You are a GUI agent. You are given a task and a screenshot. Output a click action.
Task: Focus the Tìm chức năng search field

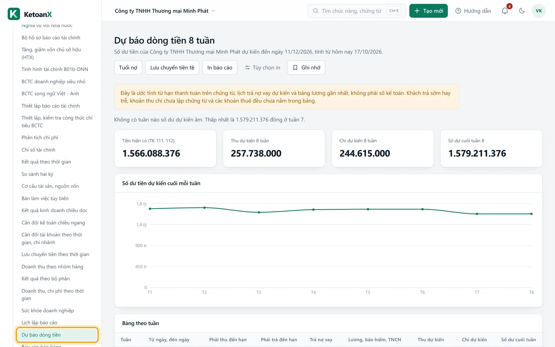point(357,11)
